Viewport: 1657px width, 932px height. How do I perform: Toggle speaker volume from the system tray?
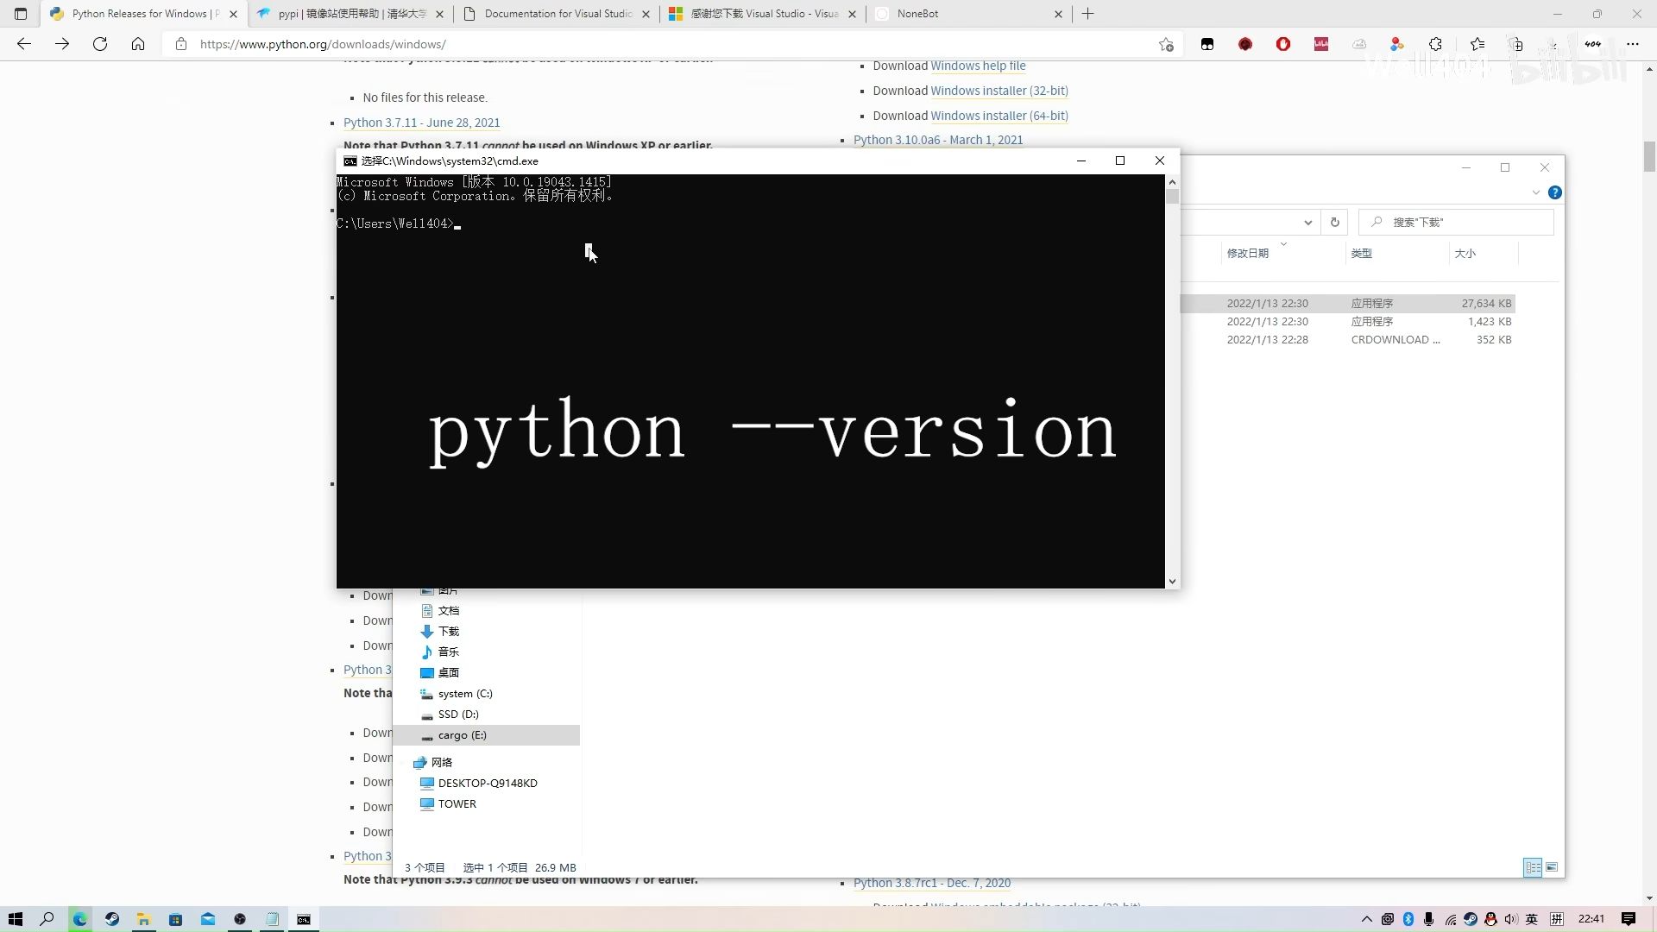(x=1510, y=919)
